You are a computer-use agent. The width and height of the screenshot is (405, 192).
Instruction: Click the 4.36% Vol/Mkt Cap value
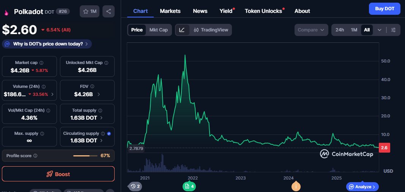coord(30,118)
